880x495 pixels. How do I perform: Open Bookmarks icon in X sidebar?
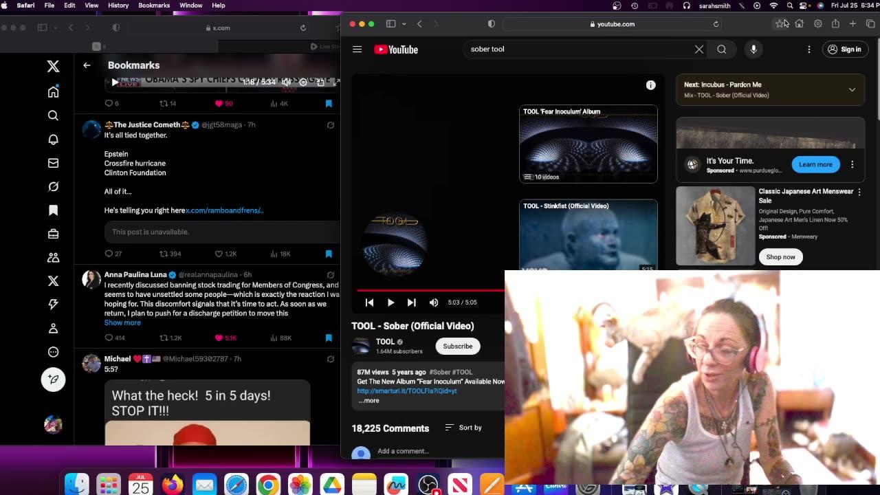[53, 210]
